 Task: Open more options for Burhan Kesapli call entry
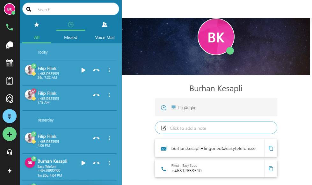(x=109, y=163)
